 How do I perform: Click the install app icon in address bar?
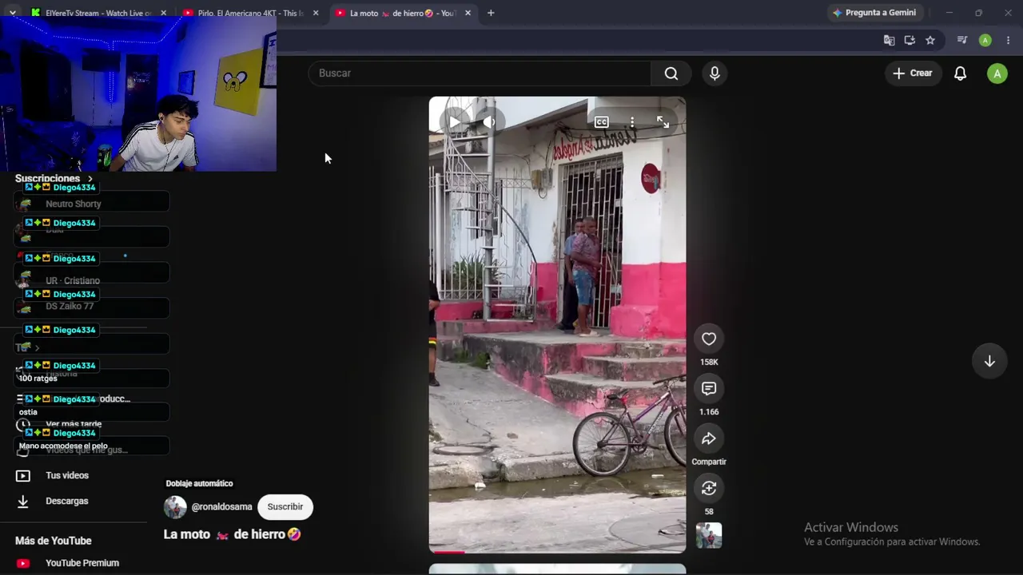(910, 40)
